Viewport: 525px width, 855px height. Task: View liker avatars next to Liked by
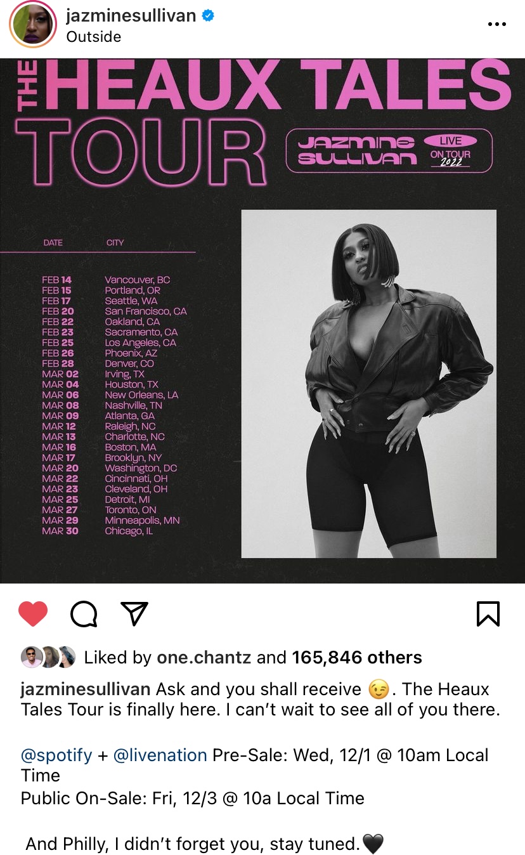coord(48,657)
